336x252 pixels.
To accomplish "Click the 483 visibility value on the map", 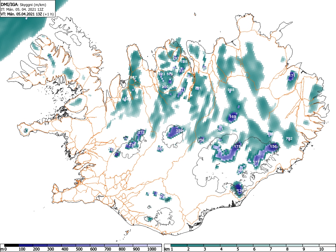I will [270, 134].
